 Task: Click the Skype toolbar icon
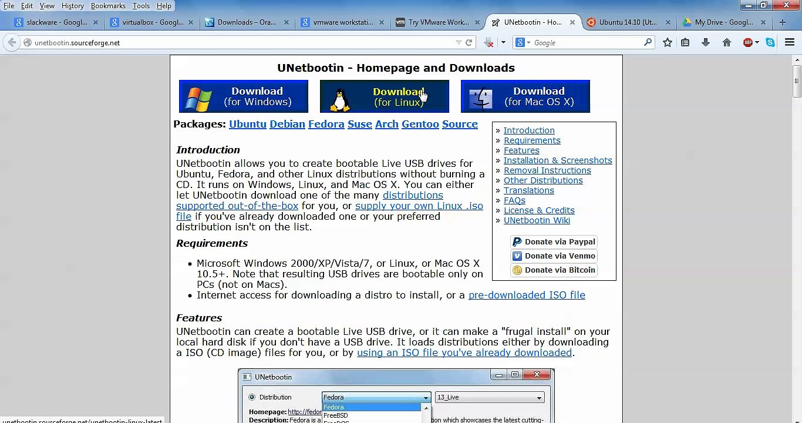(x=770, y=42)
